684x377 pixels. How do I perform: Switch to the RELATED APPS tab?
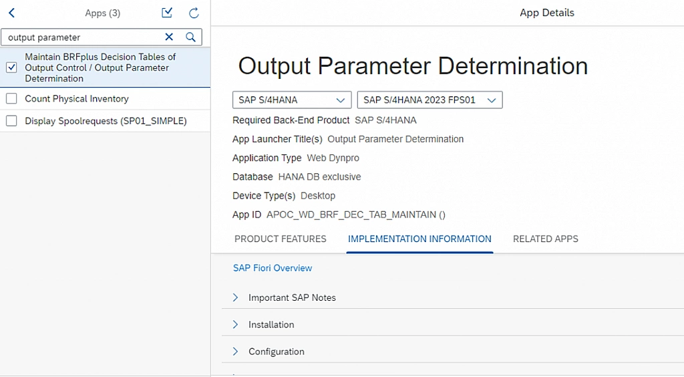click(546, 239)
